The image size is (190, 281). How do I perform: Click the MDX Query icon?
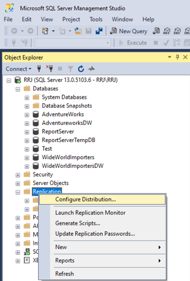(167, 31)
